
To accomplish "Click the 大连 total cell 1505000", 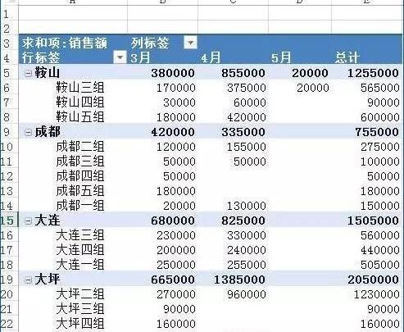I will 373,221.
